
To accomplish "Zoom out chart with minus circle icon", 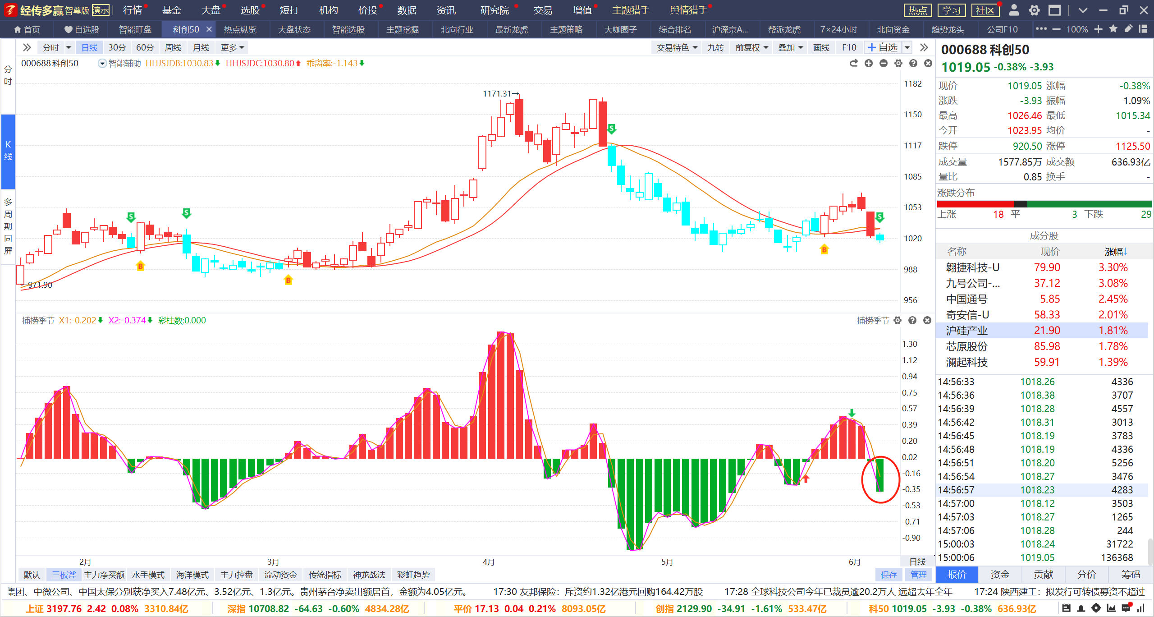I will coord(884,64).
